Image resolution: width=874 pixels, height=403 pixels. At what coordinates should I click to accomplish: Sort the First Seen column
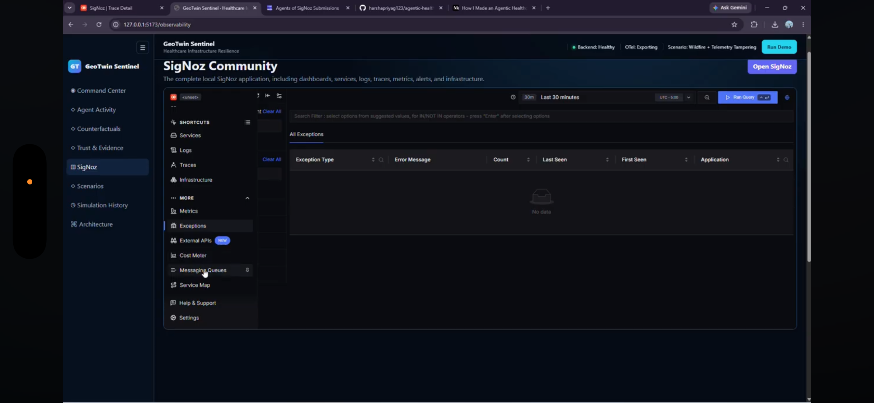point(686,160)
